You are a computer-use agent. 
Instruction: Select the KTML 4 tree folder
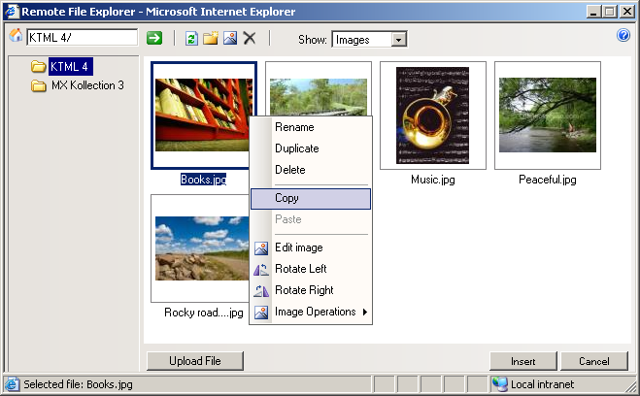(71, 66)
